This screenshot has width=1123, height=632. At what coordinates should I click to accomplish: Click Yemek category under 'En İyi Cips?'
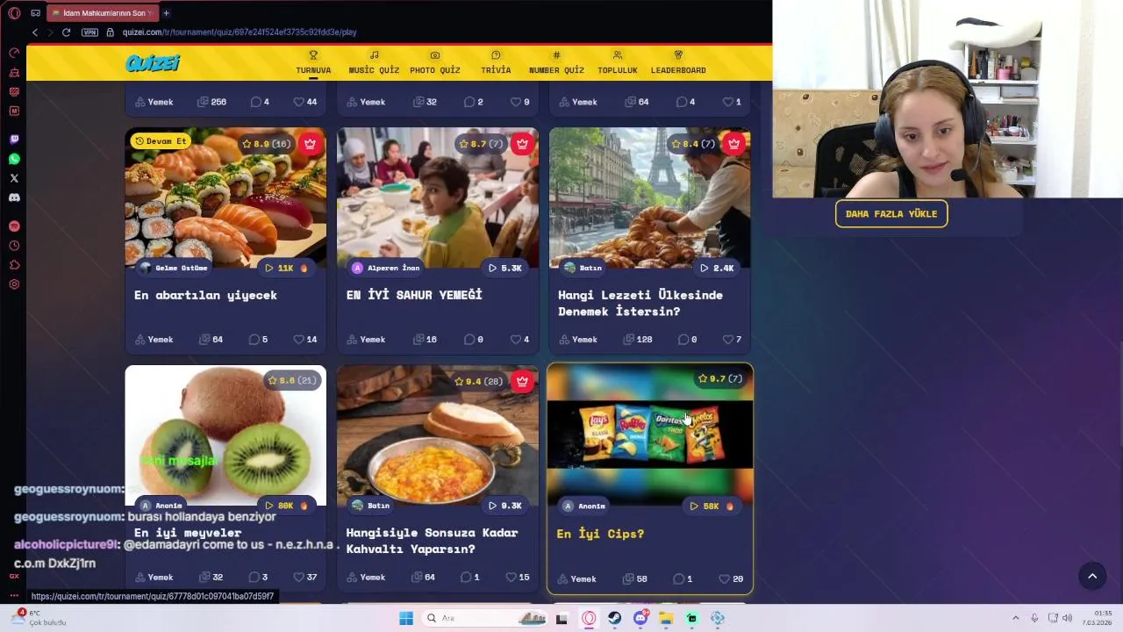576,578
